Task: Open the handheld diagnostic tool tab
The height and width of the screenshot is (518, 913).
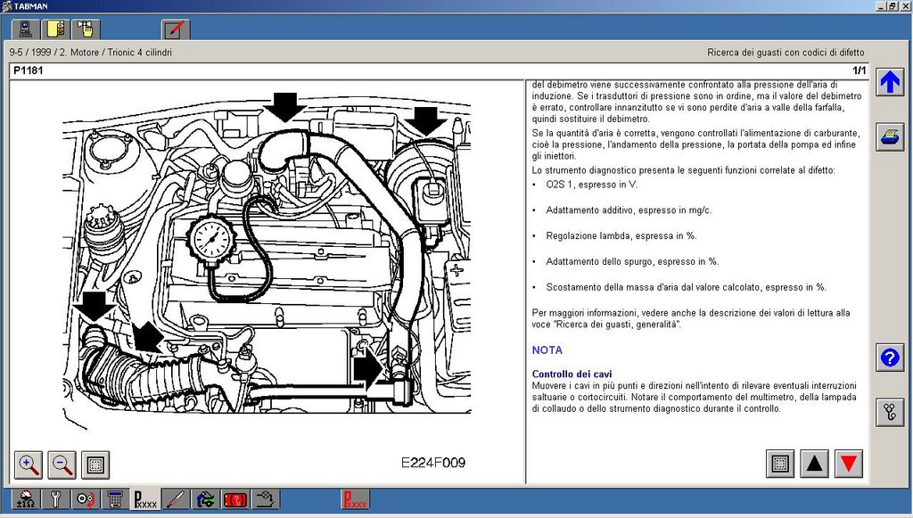Action: coord(115,499)
